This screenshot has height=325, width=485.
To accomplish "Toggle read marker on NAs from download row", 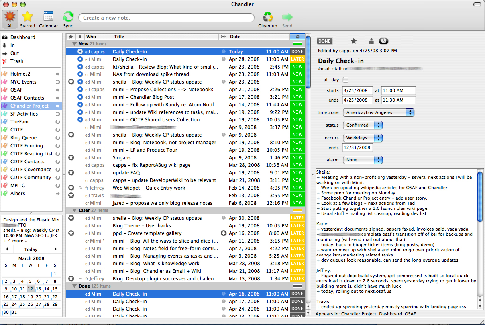I will coord(80,74).
